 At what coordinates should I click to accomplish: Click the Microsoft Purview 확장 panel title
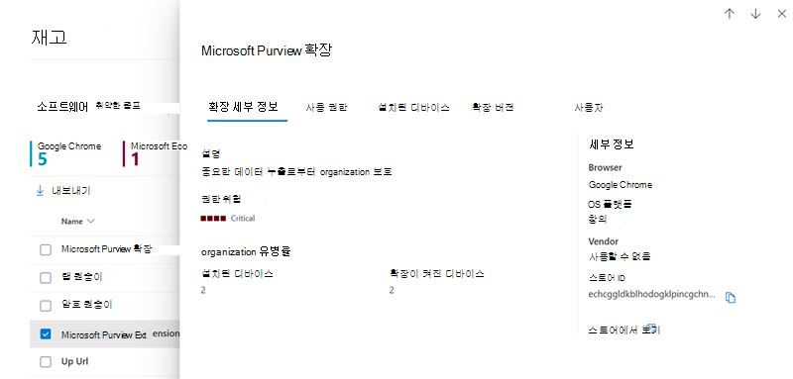click(267, 50)
